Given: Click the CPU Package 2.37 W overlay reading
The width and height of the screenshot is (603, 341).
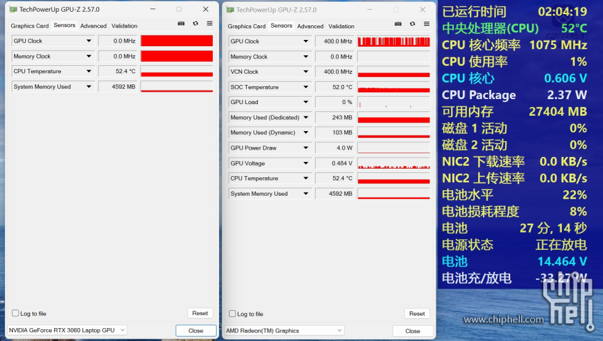Looking at the screenshot, I should point(567,95).
